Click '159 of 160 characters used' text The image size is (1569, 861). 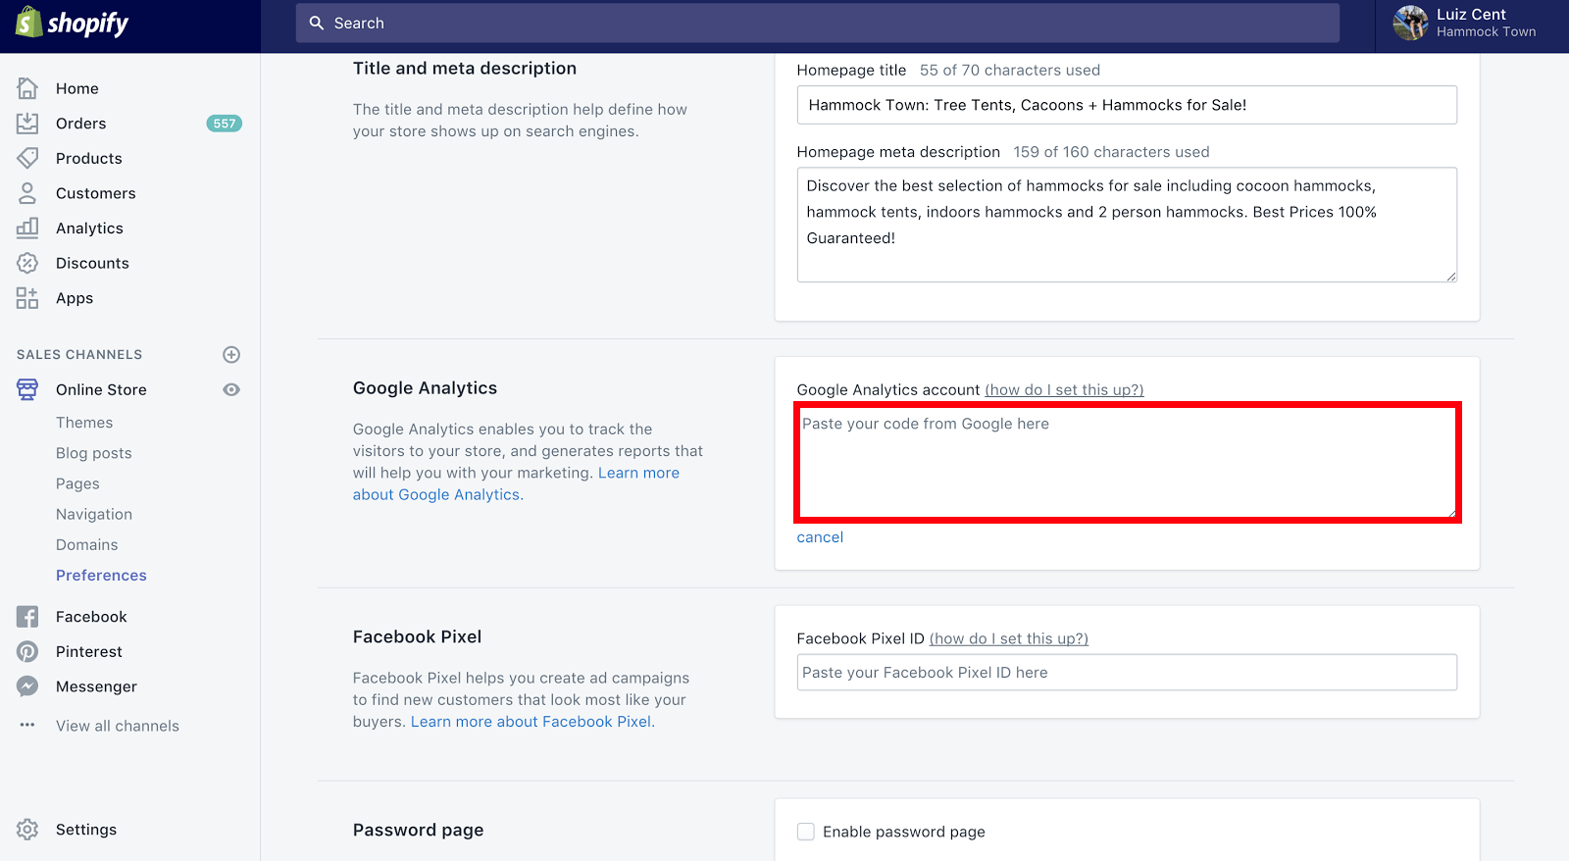point(1111,152)
